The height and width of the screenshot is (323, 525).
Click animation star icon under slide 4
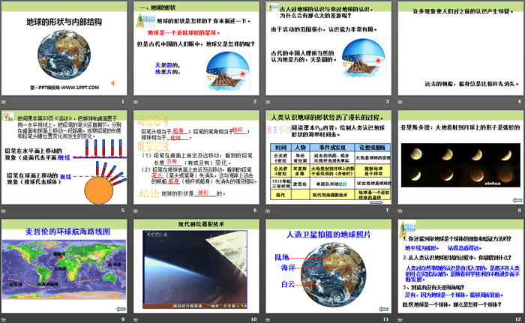click(x=400, y=102)
